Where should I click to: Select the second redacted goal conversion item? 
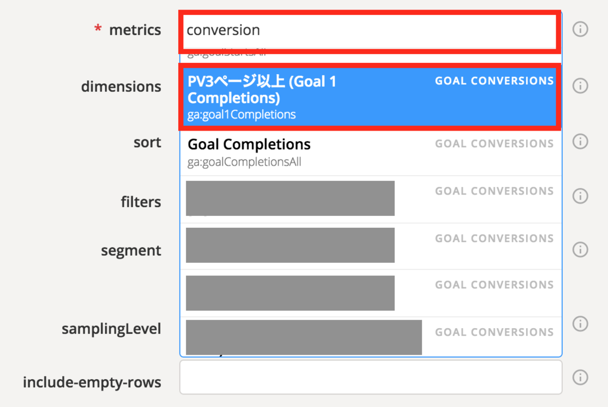point(368,246)
